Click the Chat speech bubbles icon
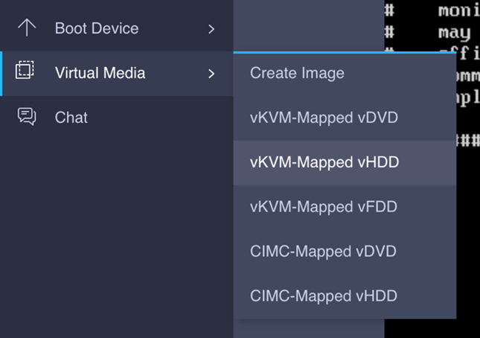This screenshot has height=338, width=480. [27, 116]
